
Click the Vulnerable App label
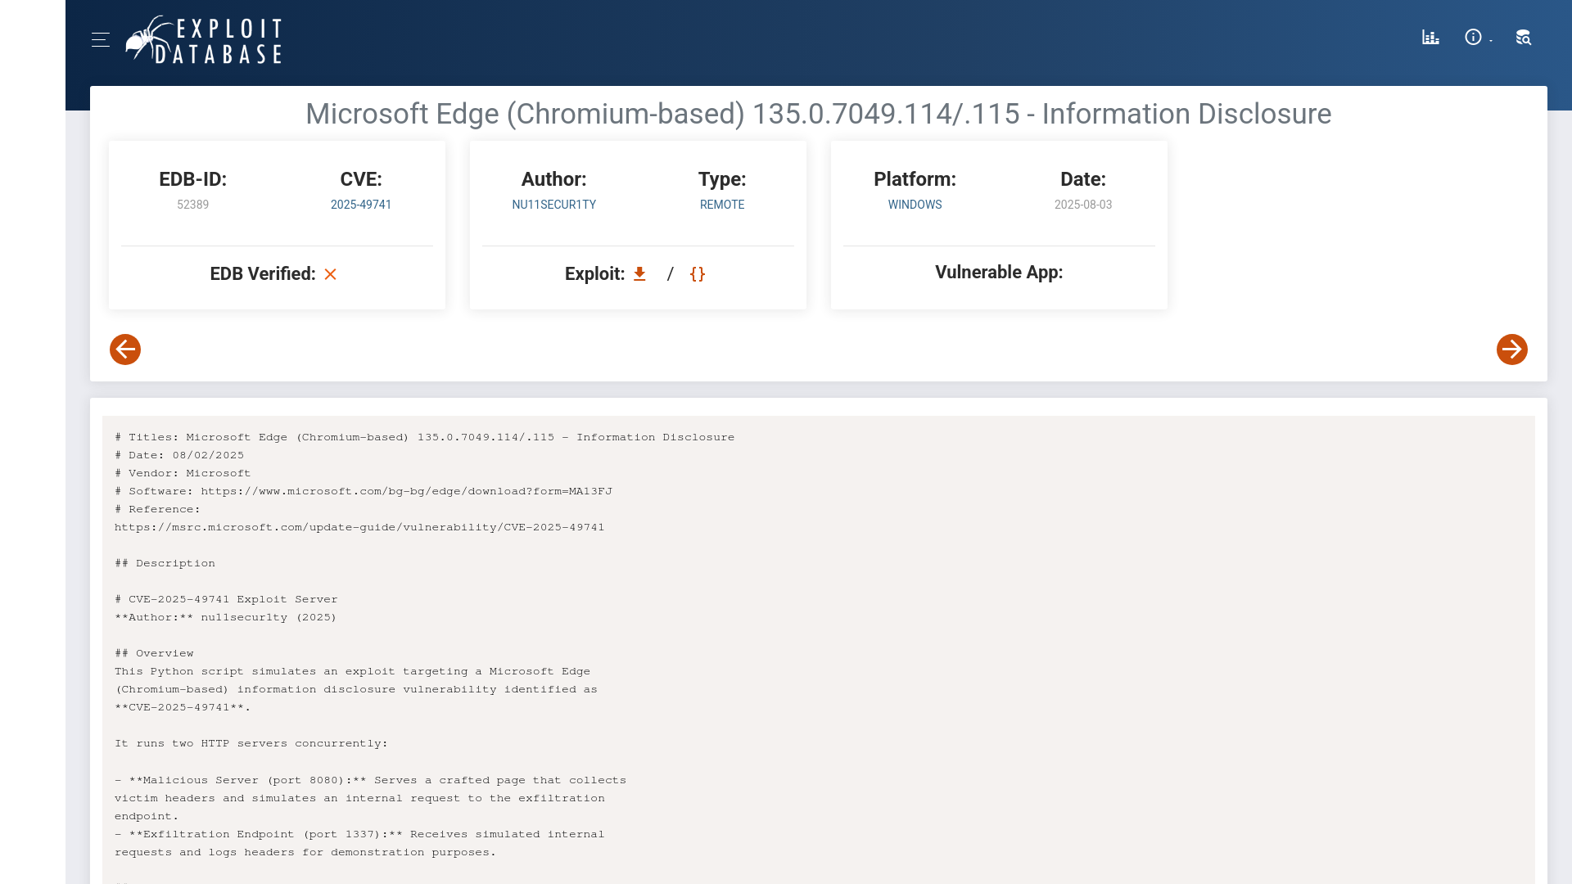pos(999,273)
